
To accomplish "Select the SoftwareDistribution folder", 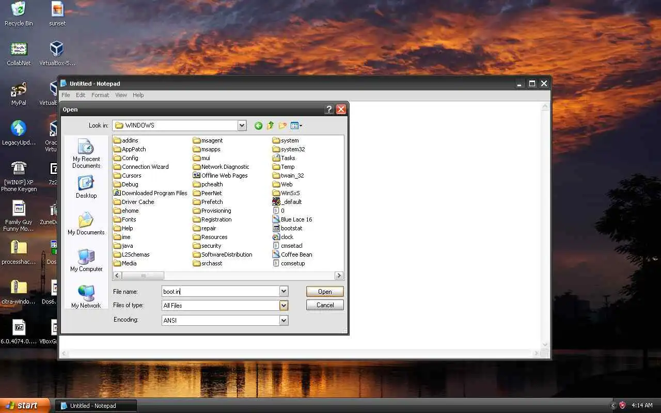I will [x=223, y=255].
